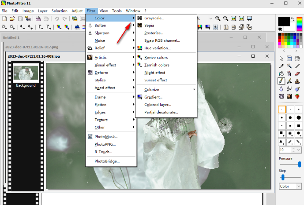304x205 pixels.
Task: Open PhotoMask from Filter menu
Action: tap(111, 137)
